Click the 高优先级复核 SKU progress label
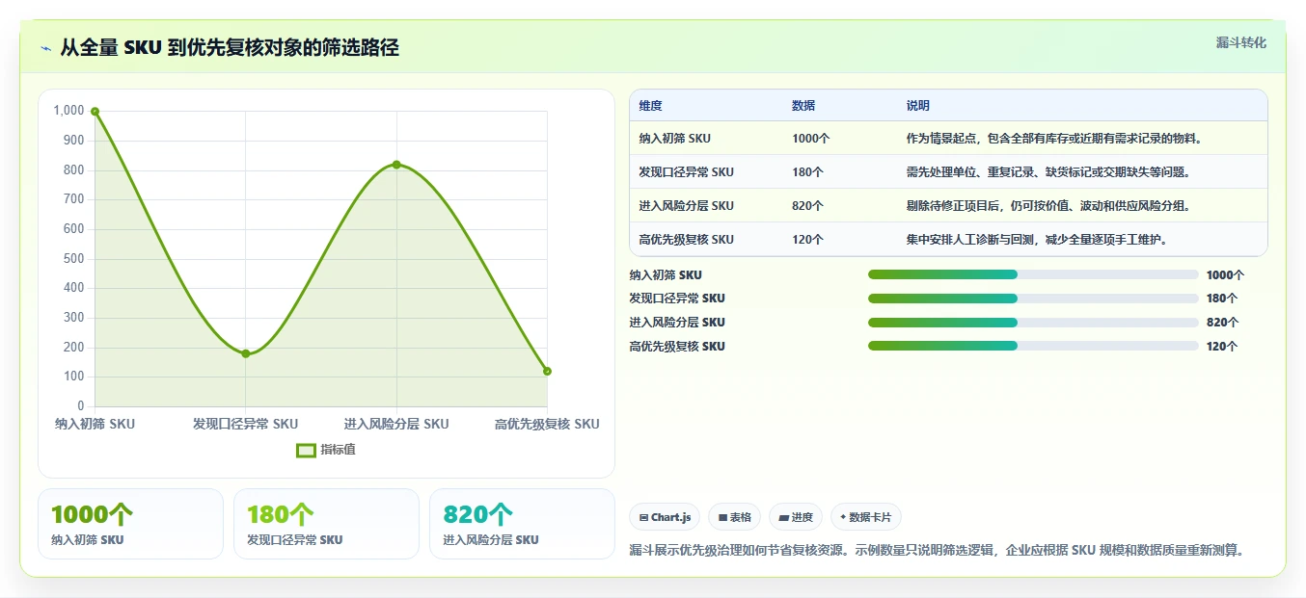The height and width of the screenshot is (598, 1306). (x=677, y=347)
